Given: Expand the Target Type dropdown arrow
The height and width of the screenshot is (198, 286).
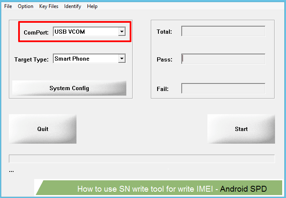Looking at the screenshot, I should coord(122,59).
